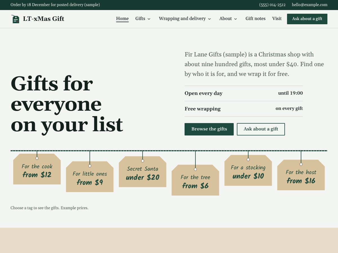Expand the Gifts dropdown chevron
This screenshot has width=338, height=253.
point(149,19)
